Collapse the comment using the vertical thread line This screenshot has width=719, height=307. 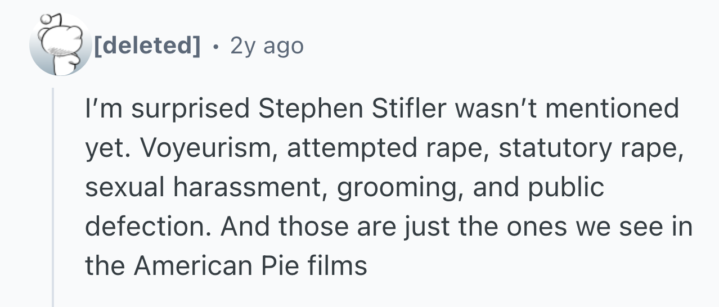click(53, 197)
